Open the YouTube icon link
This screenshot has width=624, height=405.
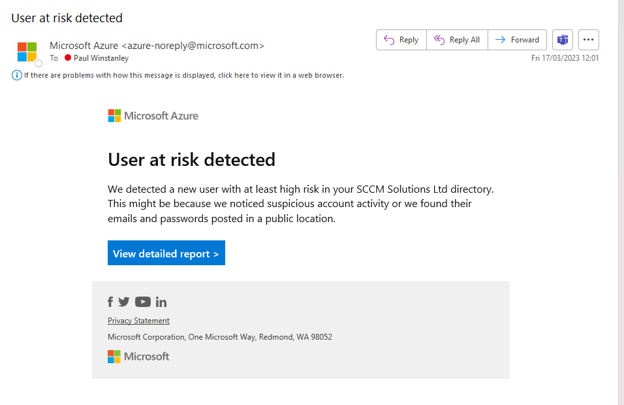pos(143,302)
